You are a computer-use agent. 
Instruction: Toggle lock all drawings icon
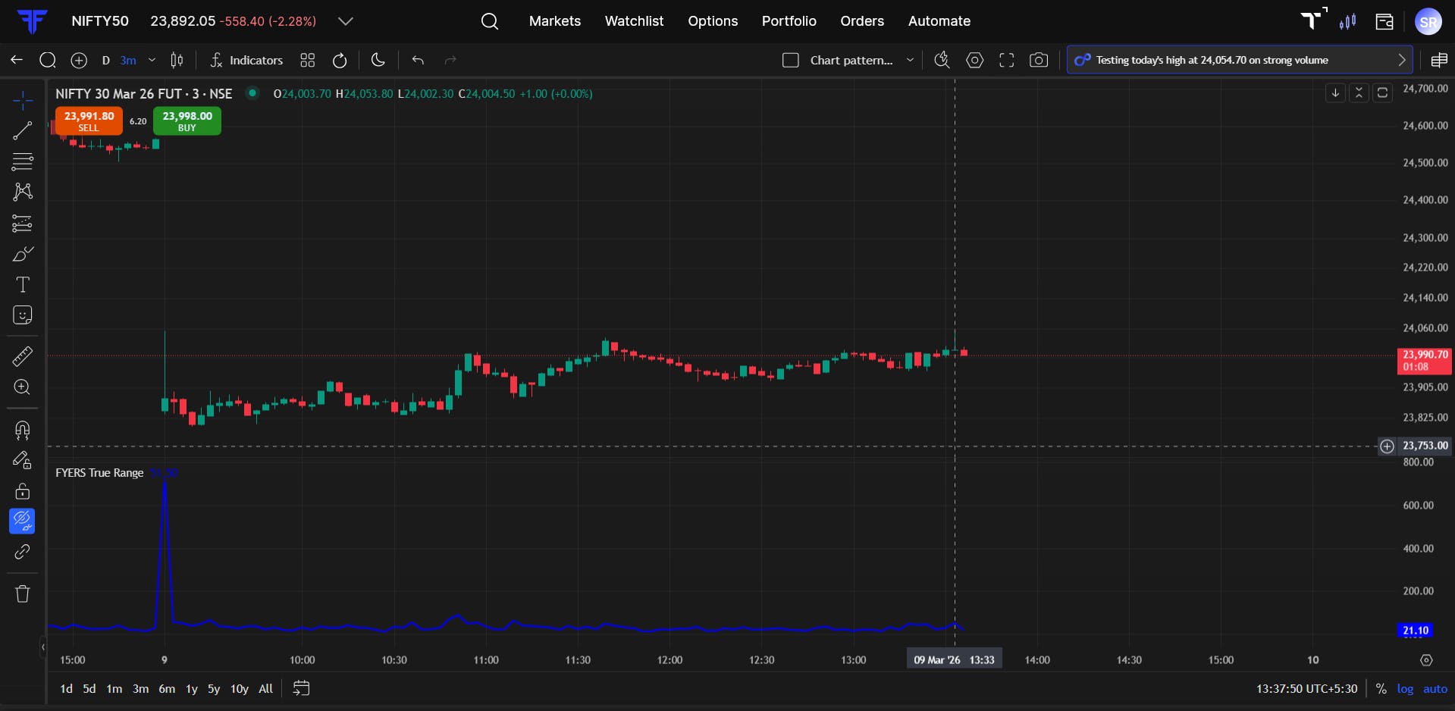pos(23,491)
